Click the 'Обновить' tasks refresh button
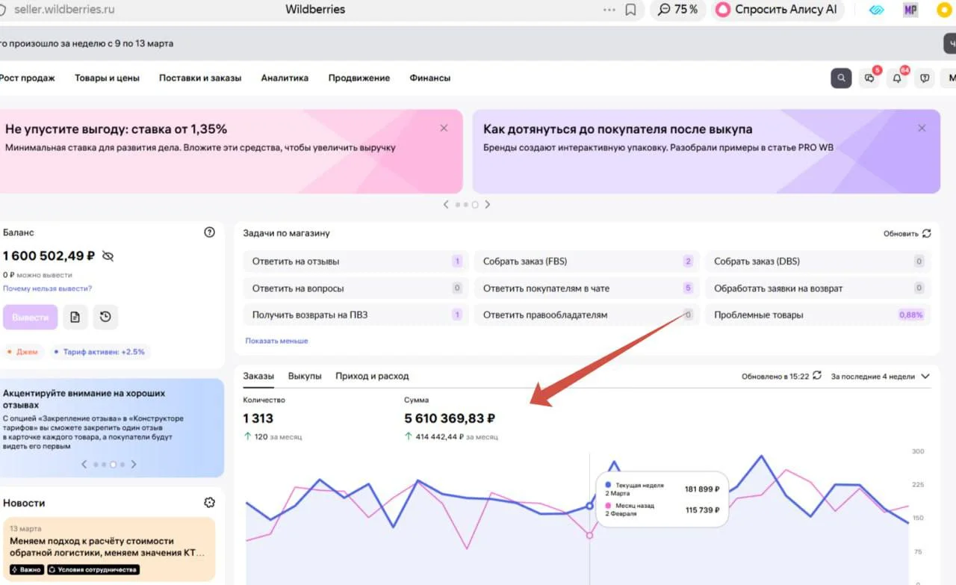 click(907, 233)
